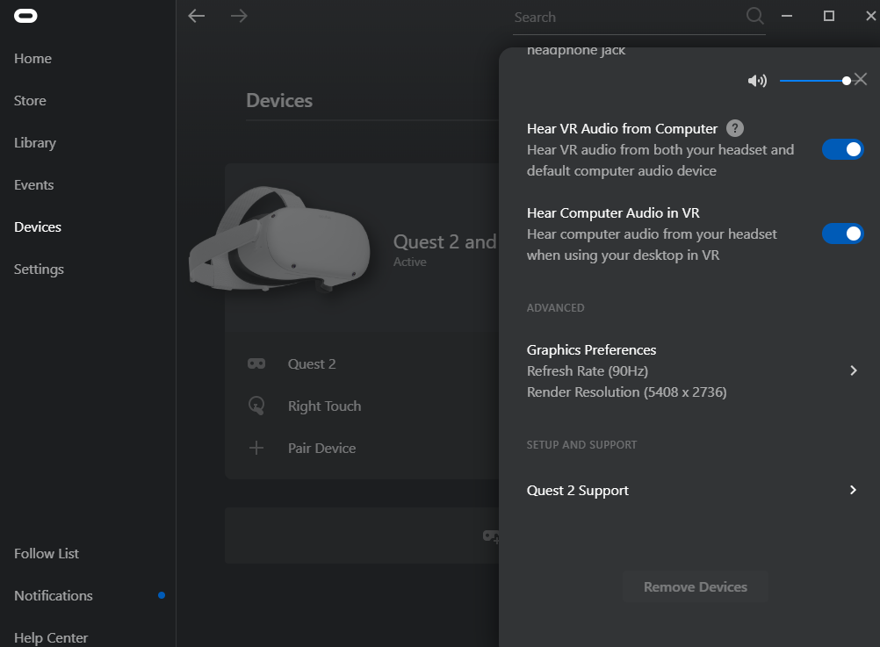Click into the Search field
Image resolution: width=880 pixels, height=647 pixels.
(x=629, y=18)
